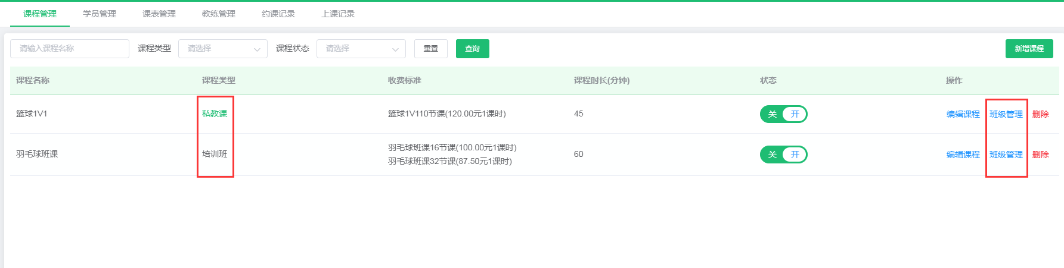
Task: Open 班级管理 for 羽毛球班课
Action: click(1006, 155)
